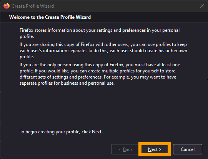The width and height of the screenshot is (208, 159).
Task: Click the "Welcome to the Create Profile Wizard" heading
Action: 50,17
